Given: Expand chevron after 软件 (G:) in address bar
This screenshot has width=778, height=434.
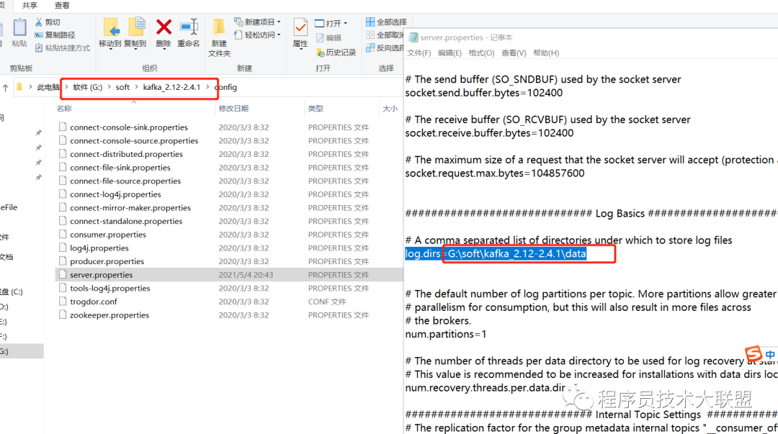Looking at the screenshot, I should coord(109,87).
